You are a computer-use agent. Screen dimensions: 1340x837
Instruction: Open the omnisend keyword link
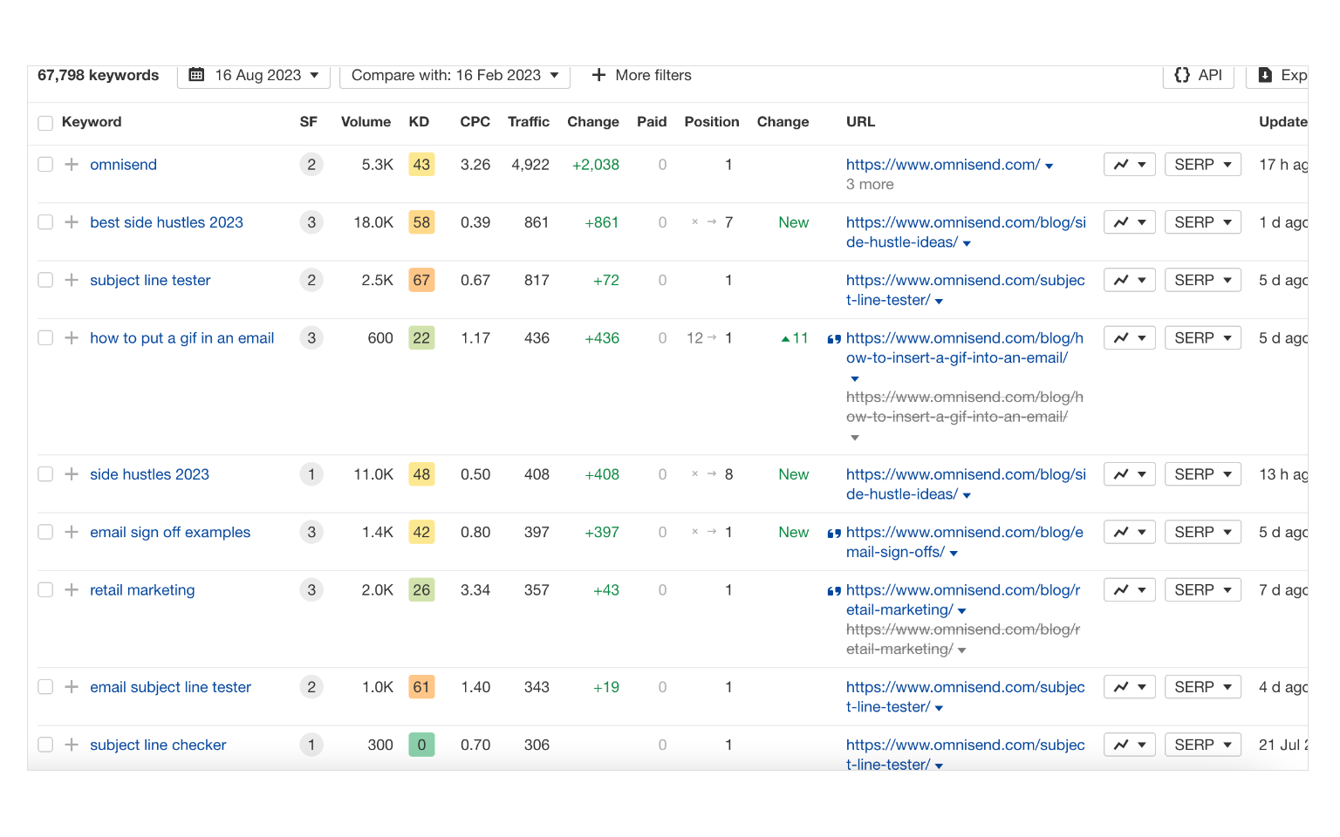coord(123,165)
